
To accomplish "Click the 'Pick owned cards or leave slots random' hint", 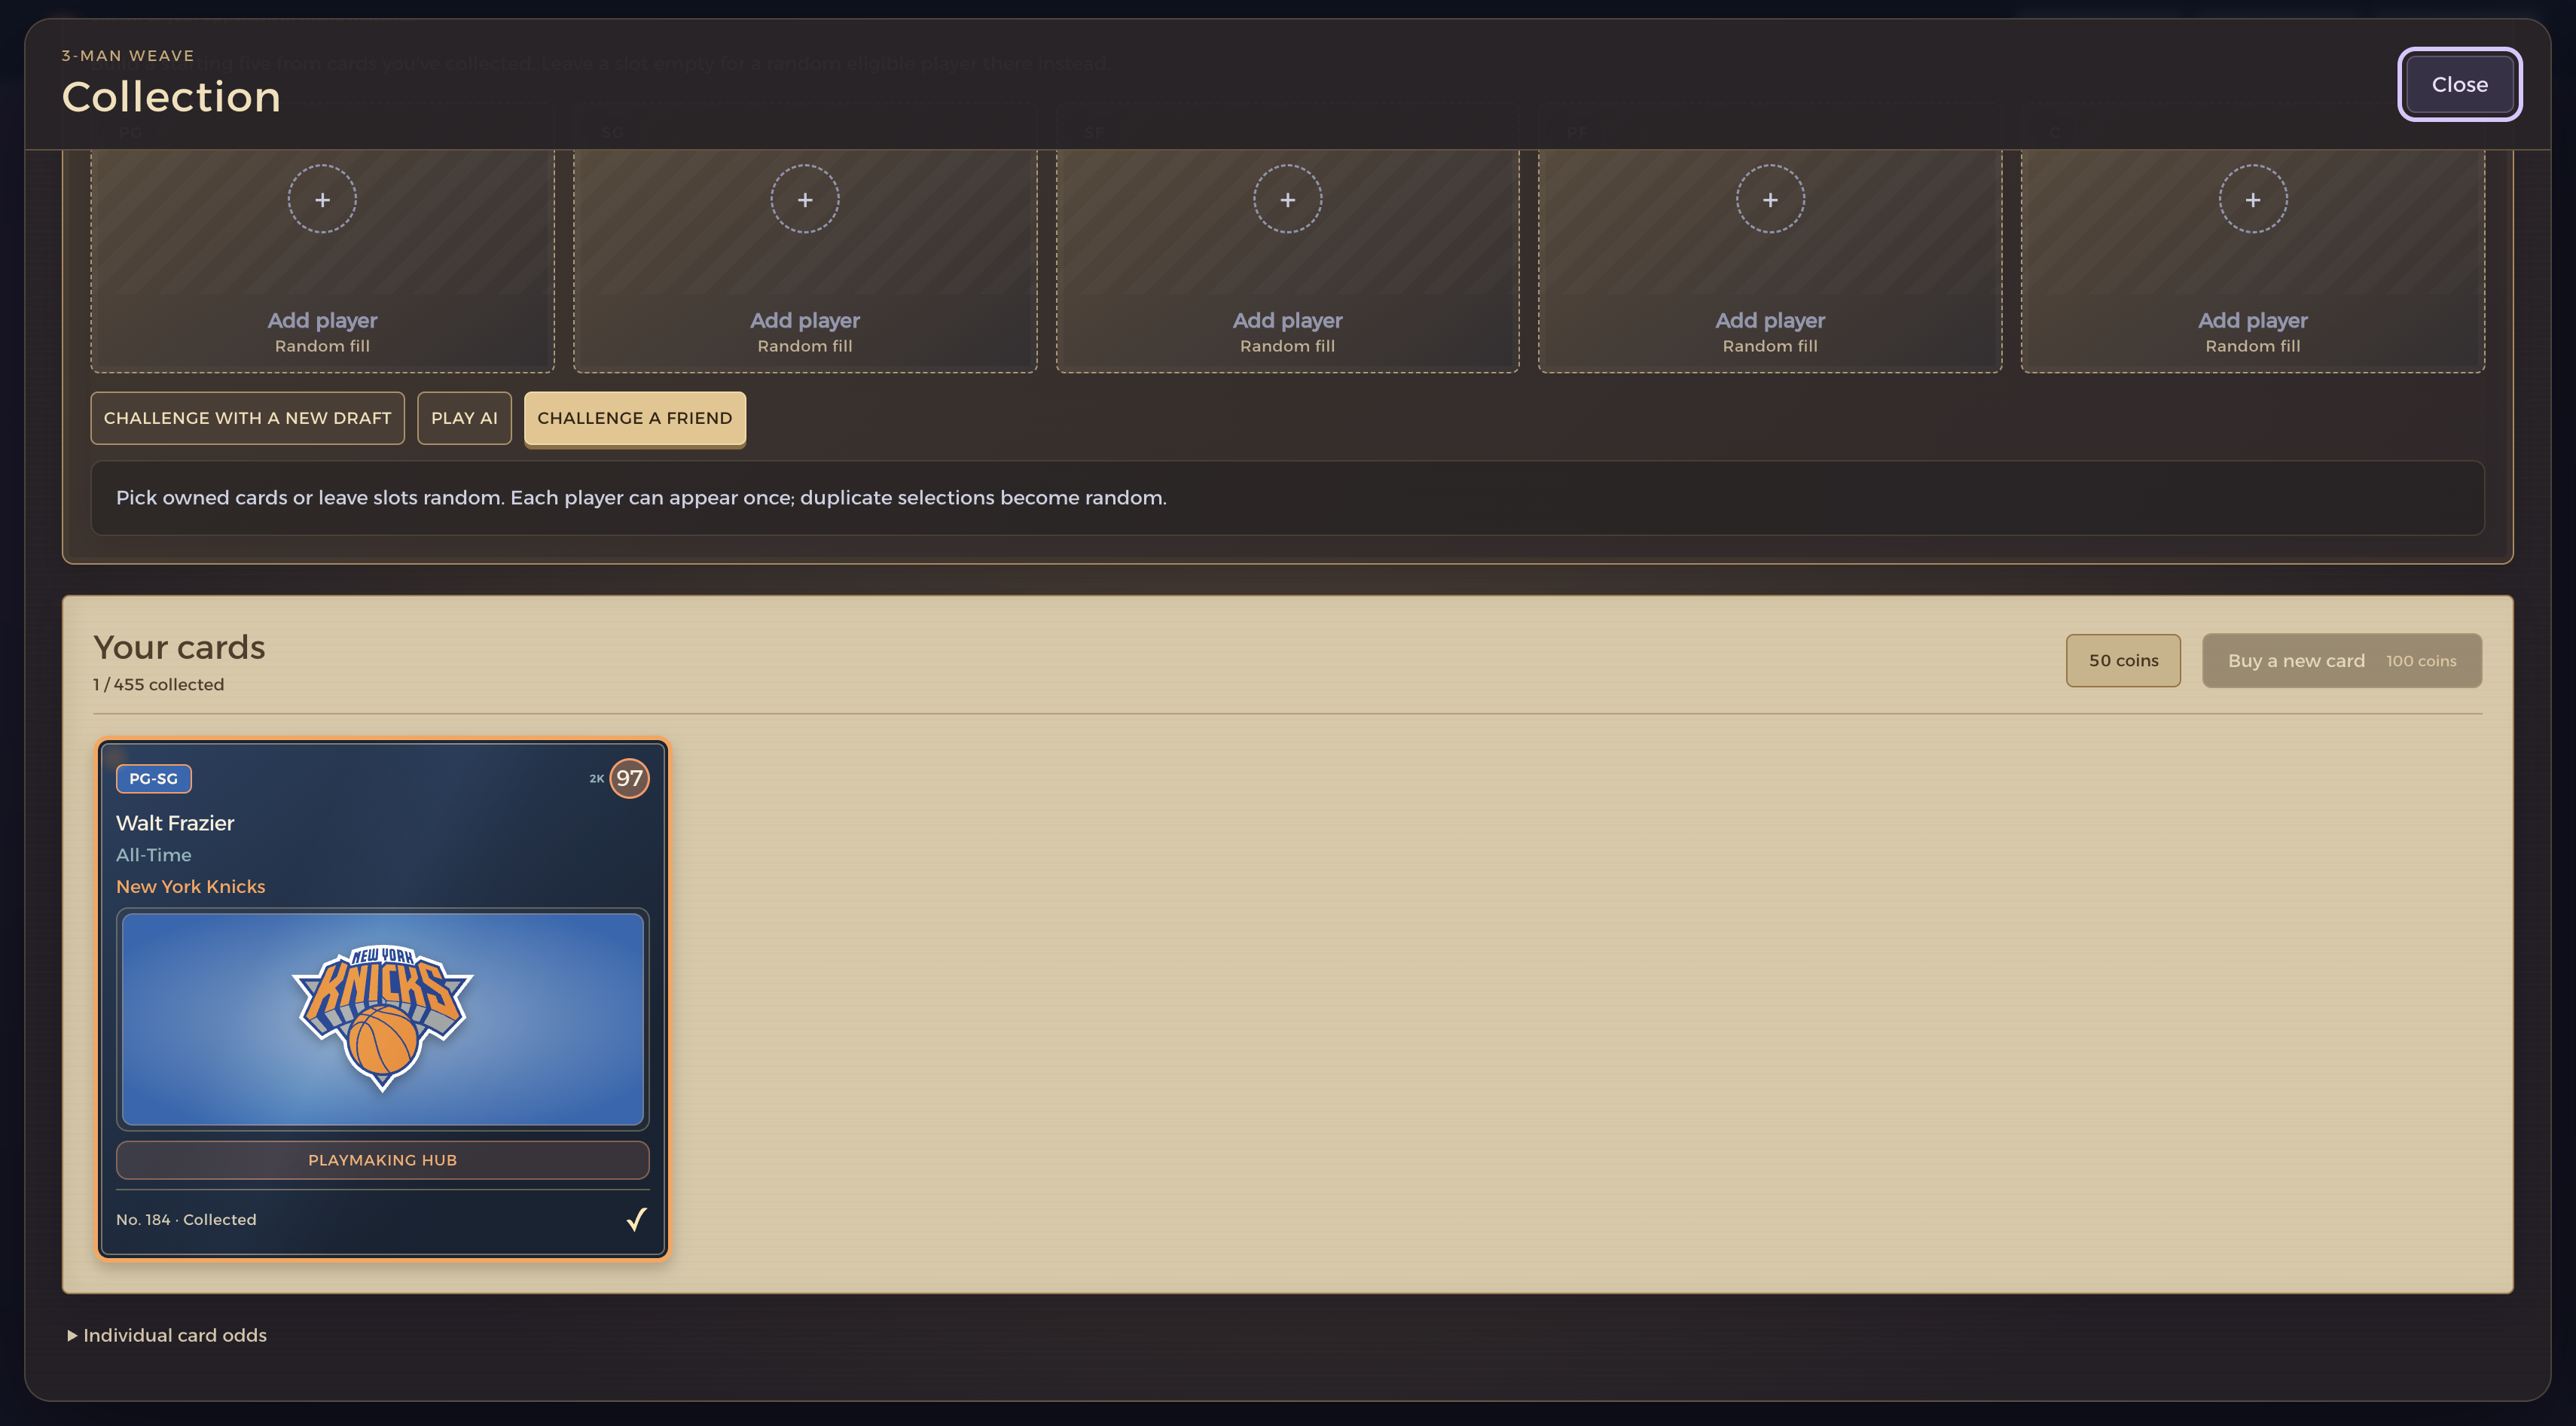I will pyautogui.click(x=641, y=498).
